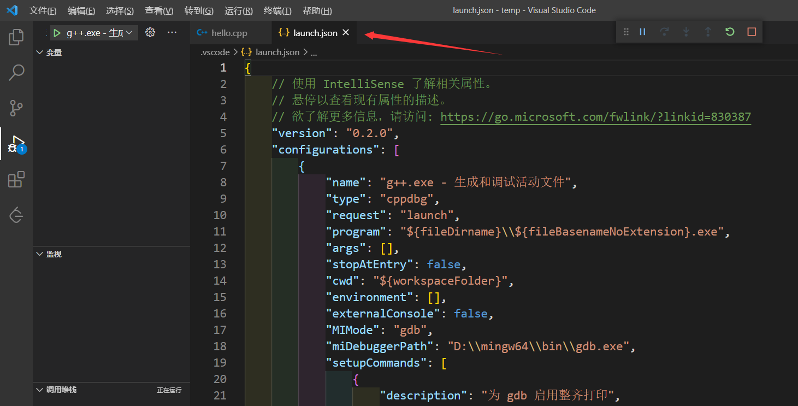Grab the debug toolbar drag handle
This screenshot has height=406, width=798.
coord(626,32)
